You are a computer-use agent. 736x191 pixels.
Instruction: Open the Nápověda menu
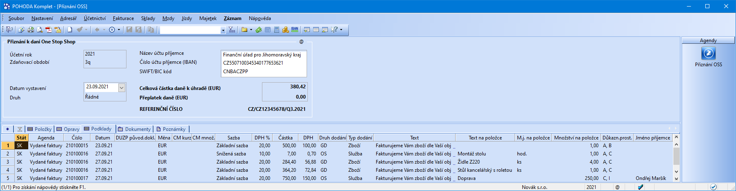click(x=260, y=18)
